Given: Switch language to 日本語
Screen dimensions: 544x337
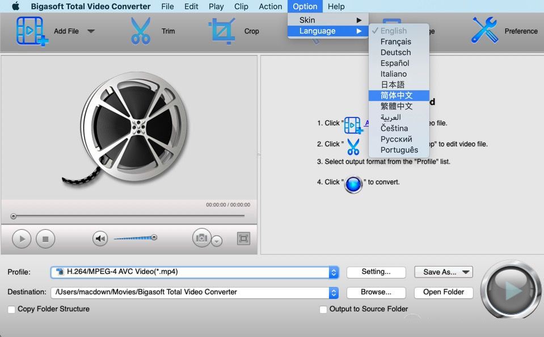Looking at the screenshot, I should [x=399, y=85].
